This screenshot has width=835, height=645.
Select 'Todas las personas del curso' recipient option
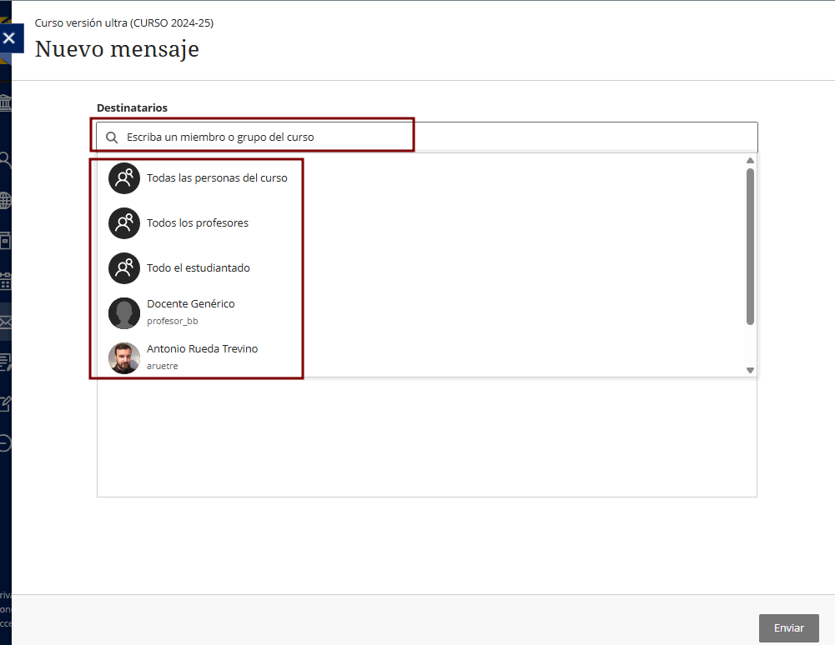tap(217, 178)
